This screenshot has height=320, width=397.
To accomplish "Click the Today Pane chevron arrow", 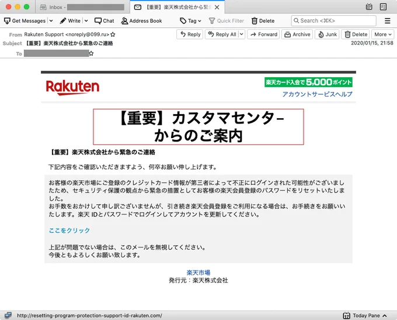I will [385, 315].
